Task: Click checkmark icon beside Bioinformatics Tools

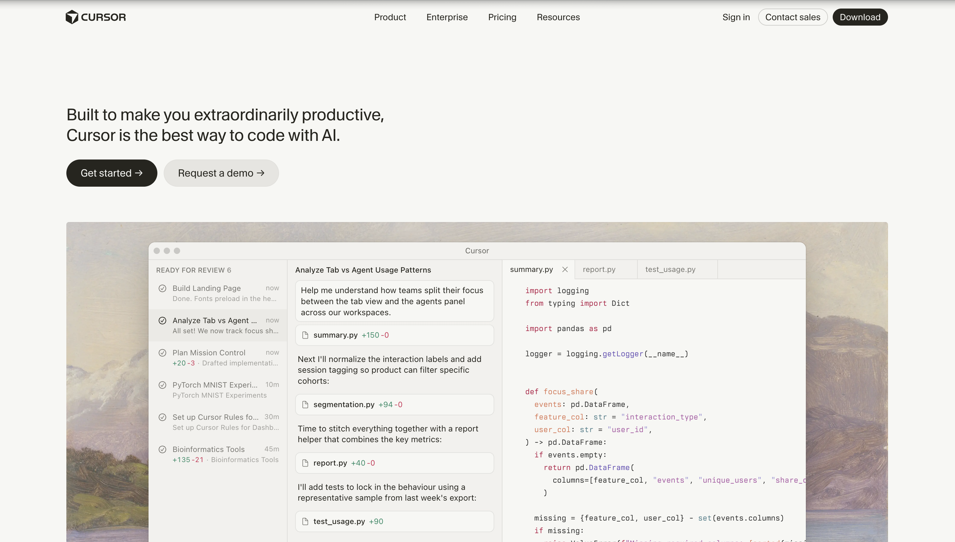Action: pyautogui.click(x=162, y=449)
